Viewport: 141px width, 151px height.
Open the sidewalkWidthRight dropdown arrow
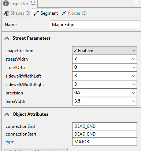(134, 85)
